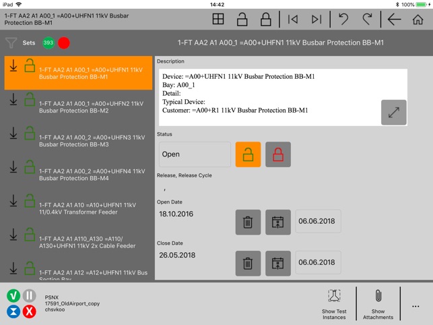
Task: Set status to closed with red padlock
Action: point(278,154)
